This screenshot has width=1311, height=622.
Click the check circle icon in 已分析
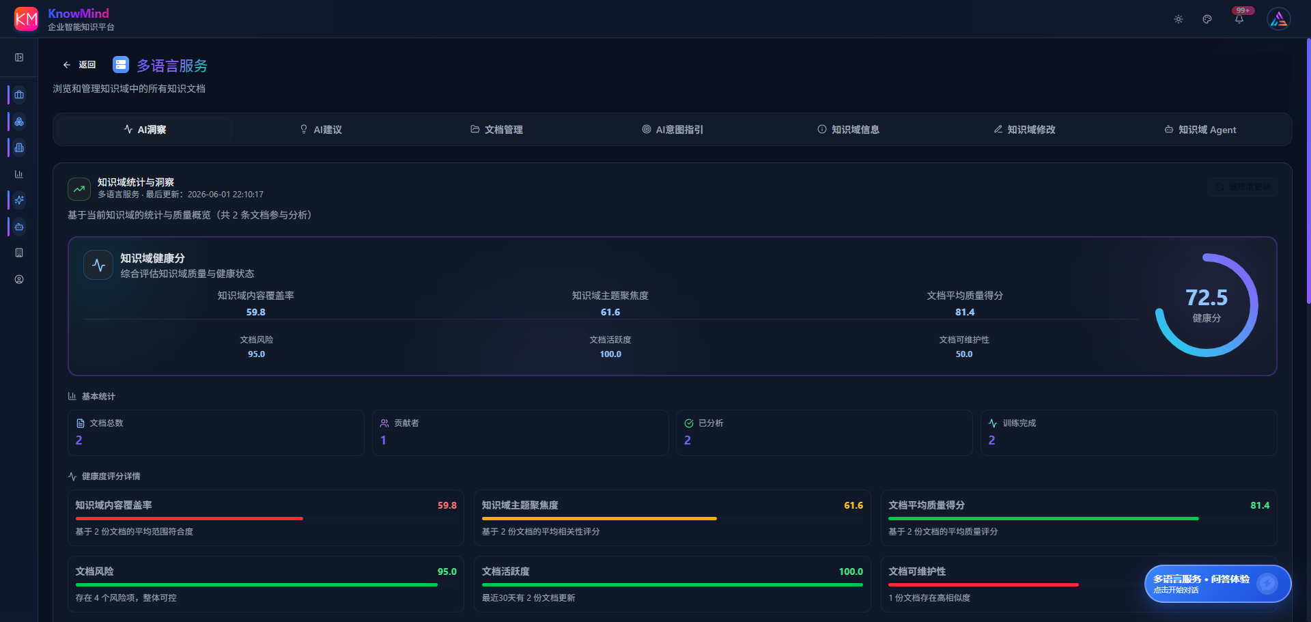click(x=689, y=423)
